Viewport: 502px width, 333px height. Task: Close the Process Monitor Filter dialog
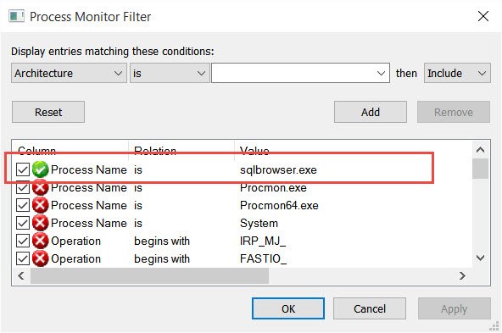pyautogui.click(x=482, y=16)
